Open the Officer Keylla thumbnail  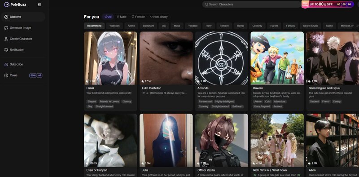tap(222, 140)
